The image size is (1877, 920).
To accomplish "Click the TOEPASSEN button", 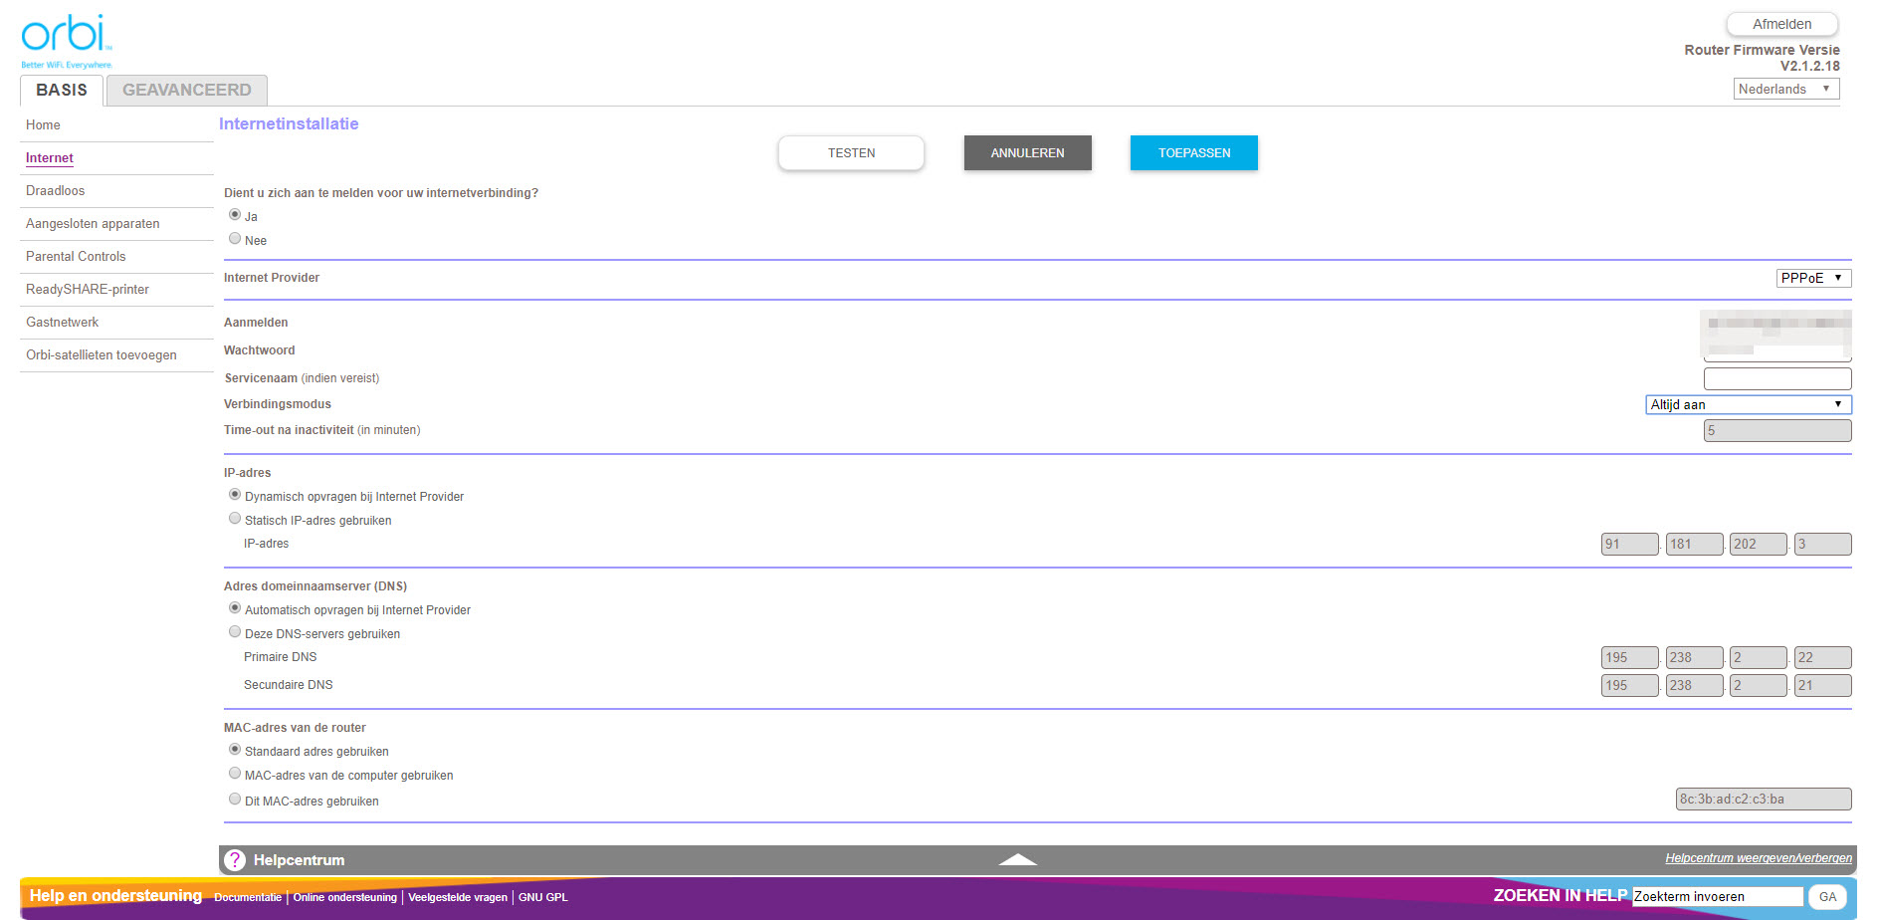I will 1193,153.
